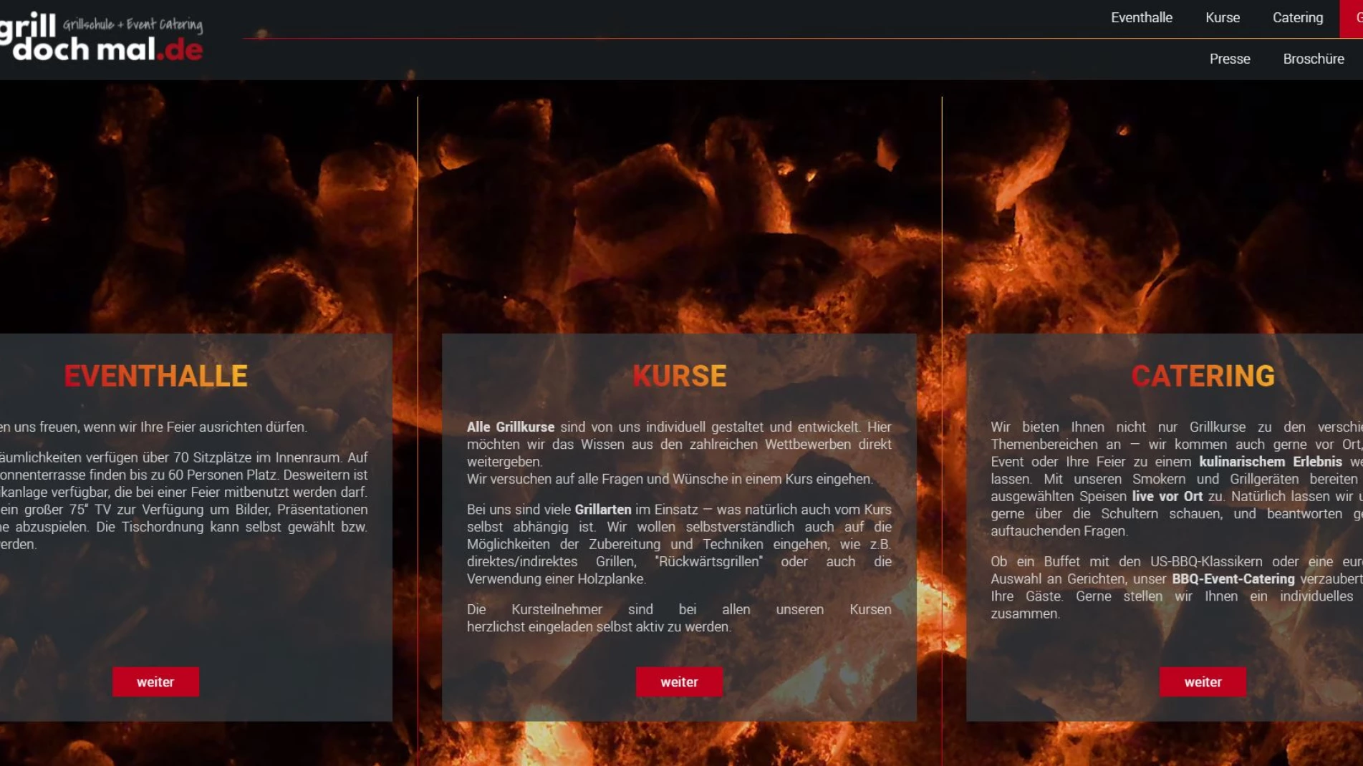Viewport: 1363px width, 766px height.
Task: Open the Kurse menu item in the top navigation
Action: [x=1222, y=18]
